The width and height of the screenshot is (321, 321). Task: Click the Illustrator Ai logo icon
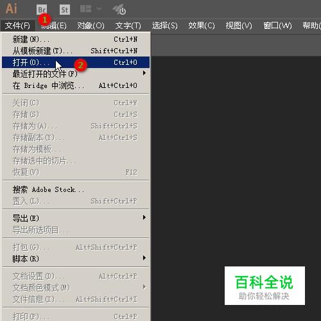[x=11, y=9]
